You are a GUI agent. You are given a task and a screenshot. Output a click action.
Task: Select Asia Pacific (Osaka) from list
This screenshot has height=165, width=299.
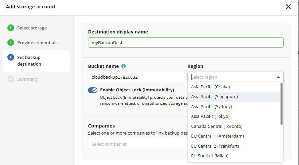[x=210, y=87]
